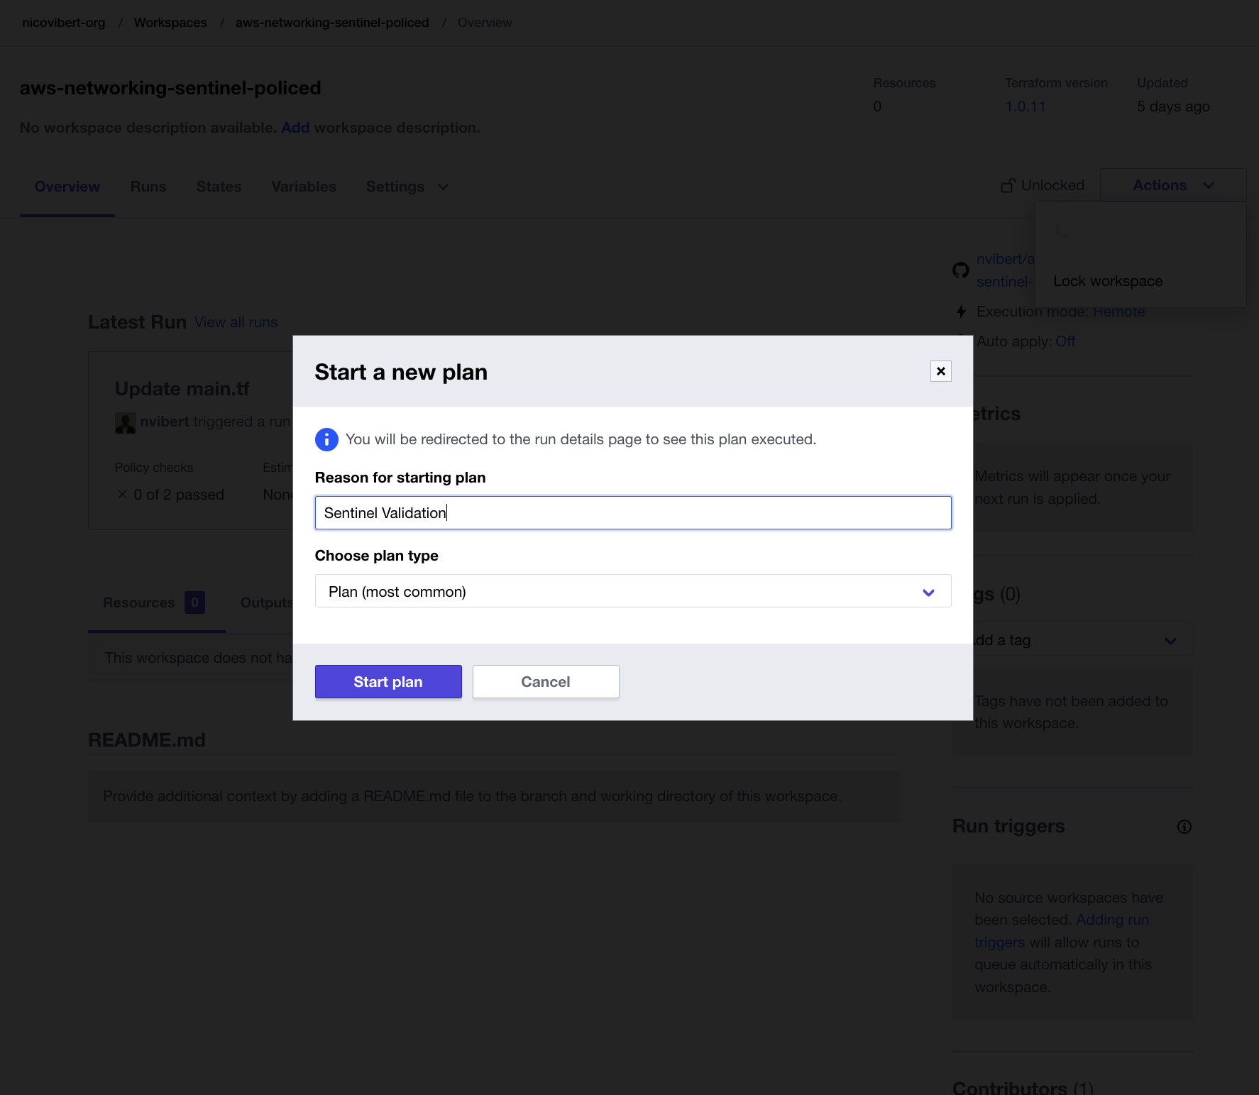Viewport: 1259px width, 1095px height.
Task: Click the blue info icon in dialog
Action: tap(326, 439)
